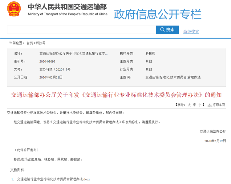Click the printer icon beside 打印本页
The width and height of the screenshot is (231, 184).
pos(209,105)
